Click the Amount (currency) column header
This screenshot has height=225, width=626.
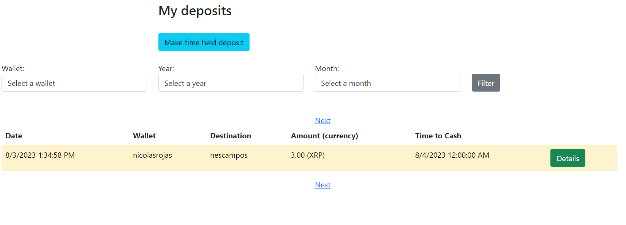point(324,136)
